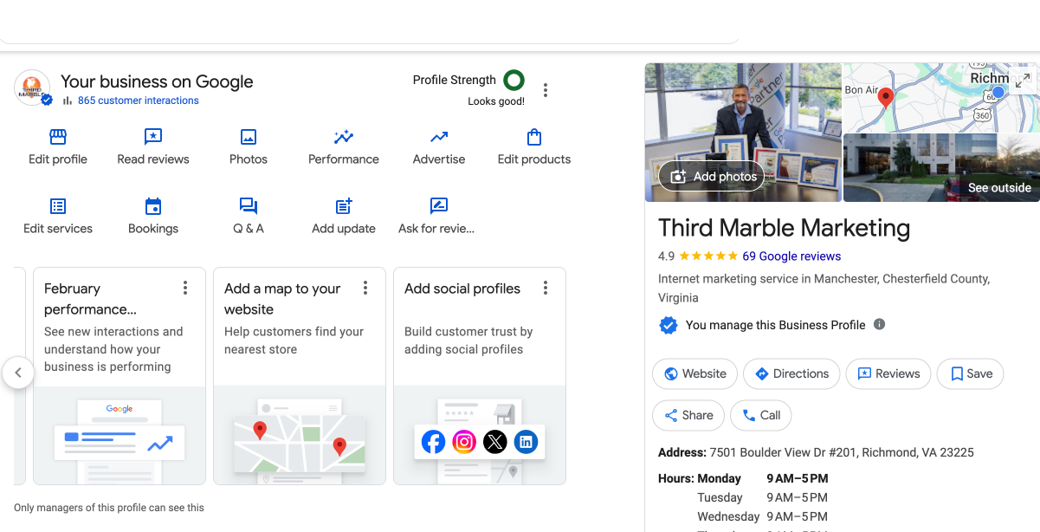The width and height of the screenshot is (1040, 532).
Task: Open the Photos icon
Action: click(x=249, y=137)
